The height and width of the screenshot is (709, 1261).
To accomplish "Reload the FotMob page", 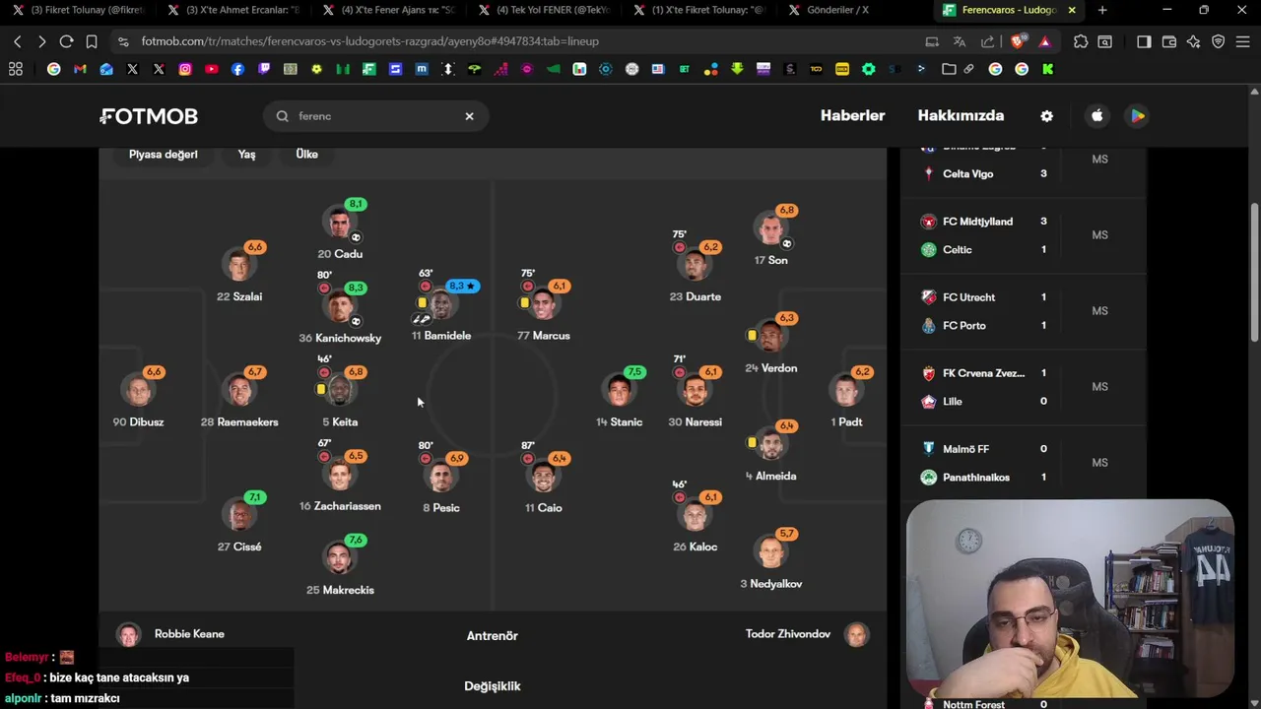I will coord(66,41).
